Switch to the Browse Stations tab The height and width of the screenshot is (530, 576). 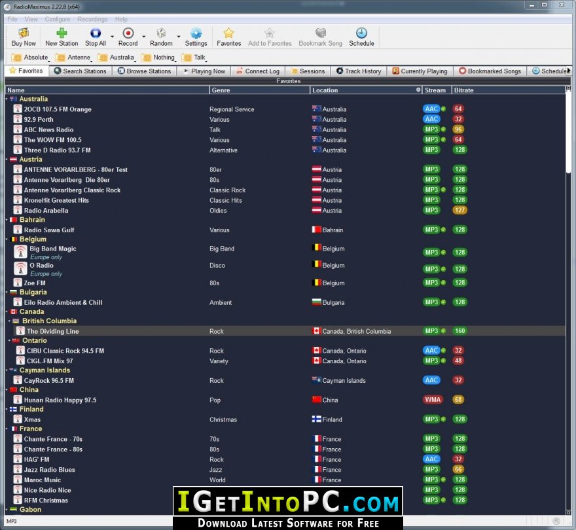pos(145,71)
